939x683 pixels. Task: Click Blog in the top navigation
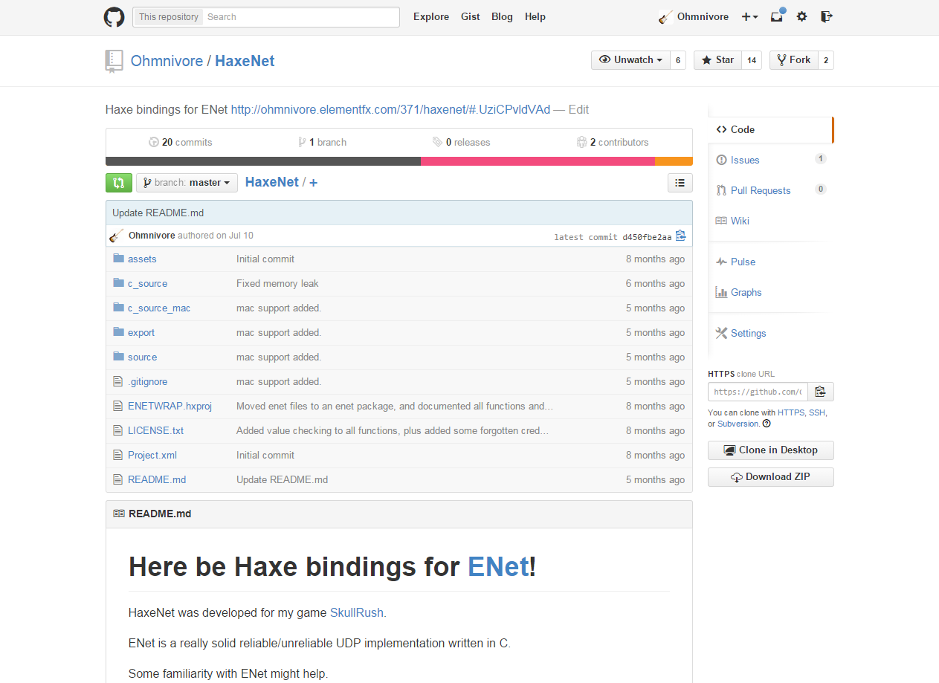pyautogui.click(x=502, y=16)
